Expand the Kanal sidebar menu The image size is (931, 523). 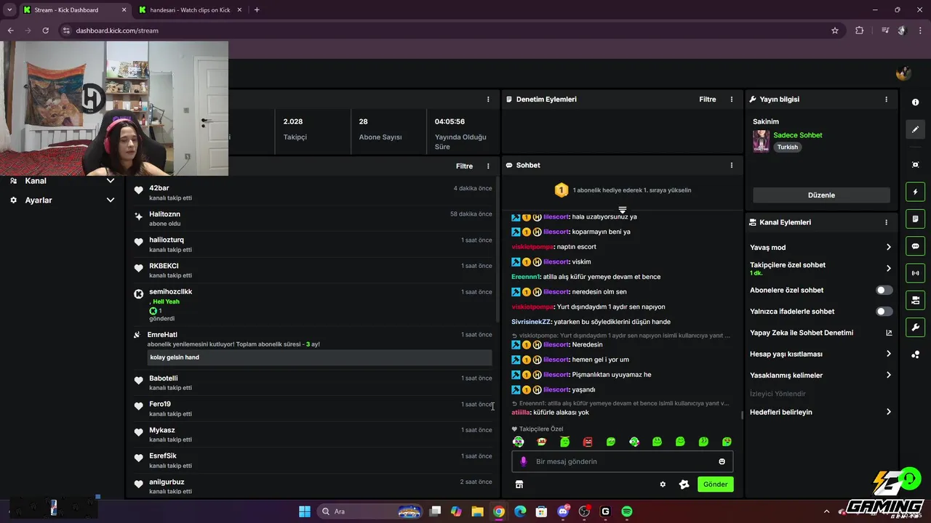(62, 181)
